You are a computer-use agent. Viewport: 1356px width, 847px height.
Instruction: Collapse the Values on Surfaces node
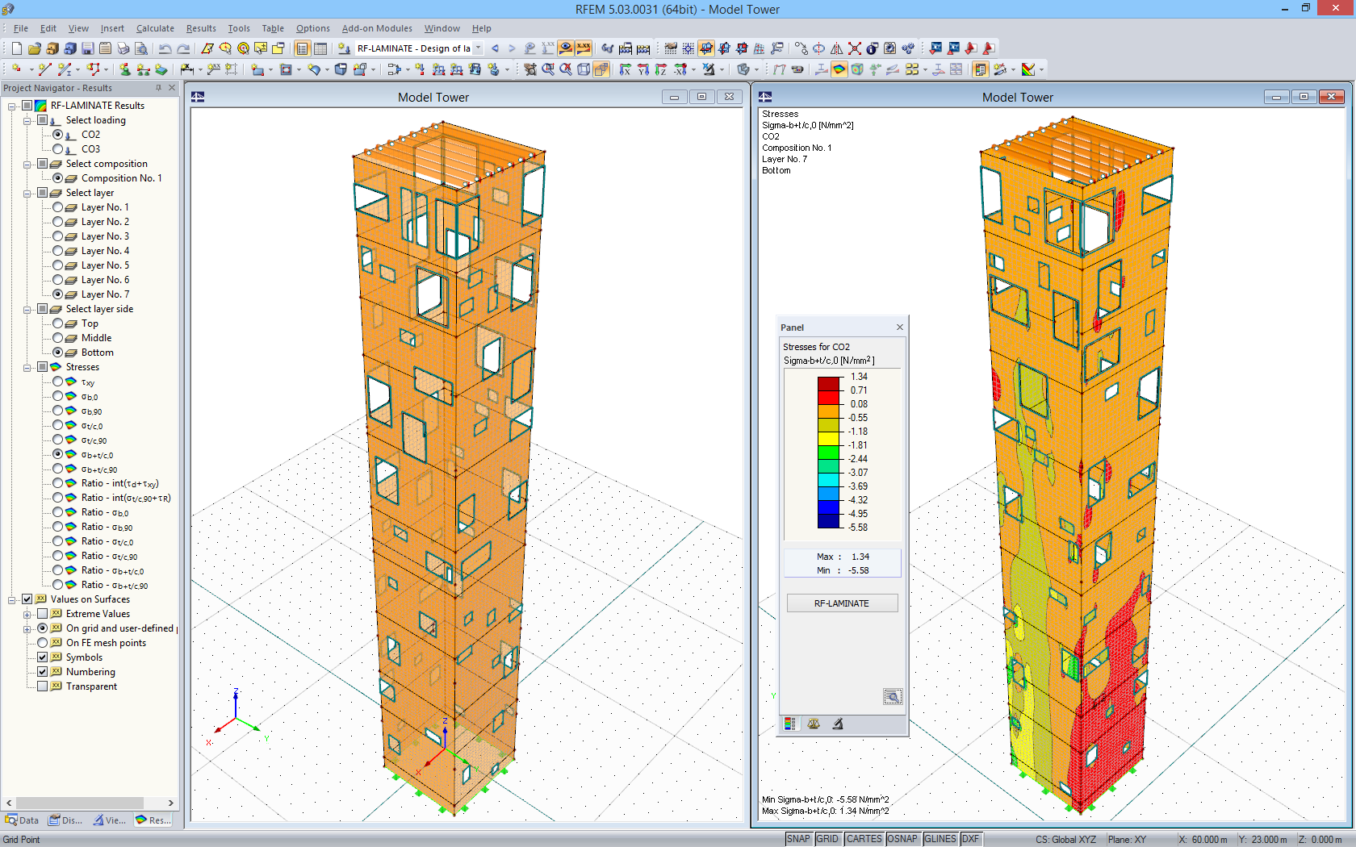click(12, 599)
